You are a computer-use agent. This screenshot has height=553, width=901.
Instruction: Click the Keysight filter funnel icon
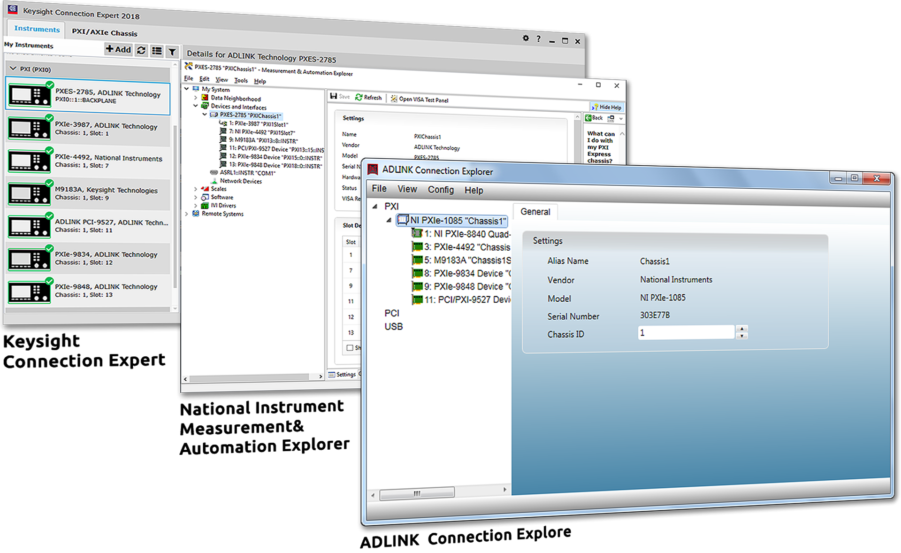pyautogui.click(x=172, y=52)
